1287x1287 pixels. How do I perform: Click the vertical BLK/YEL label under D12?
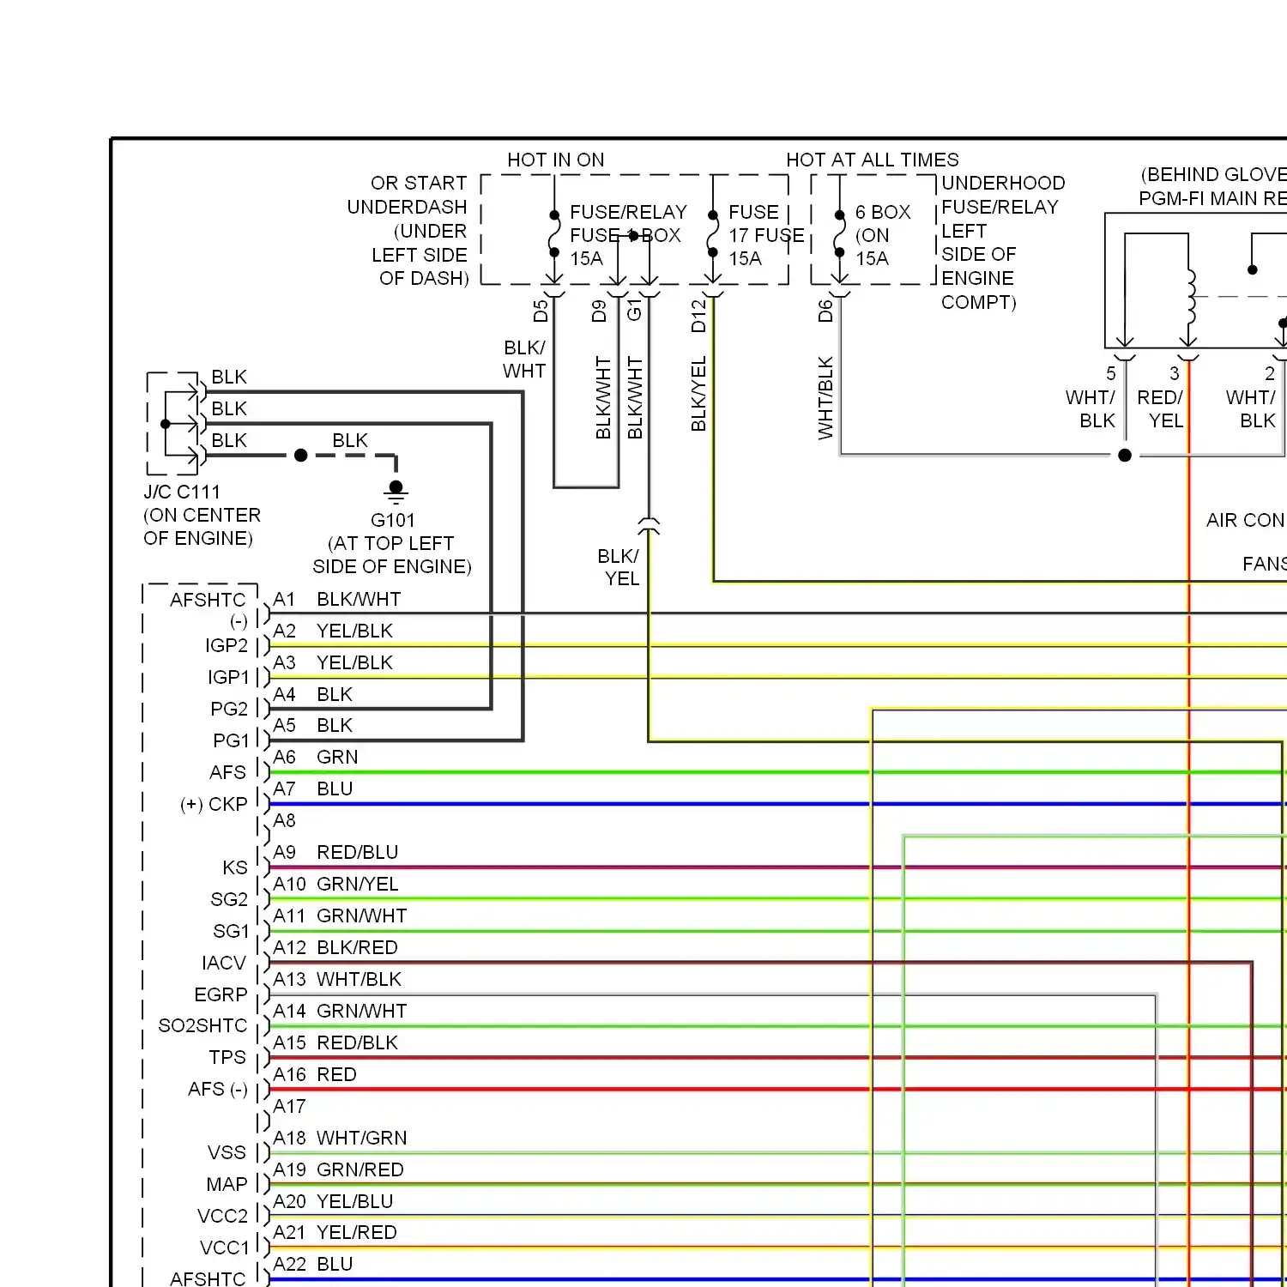pos(698,394)
